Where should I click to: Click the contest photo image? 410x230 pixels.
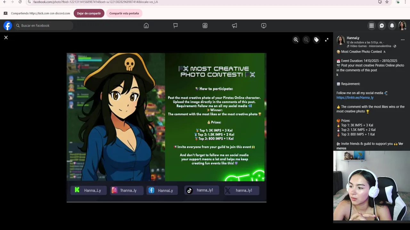167,127
